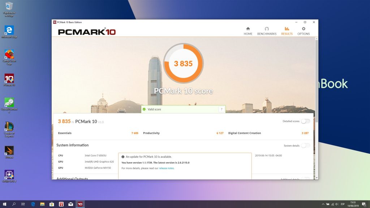
Task: Switch to the Benchmarks tab
Action: [x=267, y=31]
